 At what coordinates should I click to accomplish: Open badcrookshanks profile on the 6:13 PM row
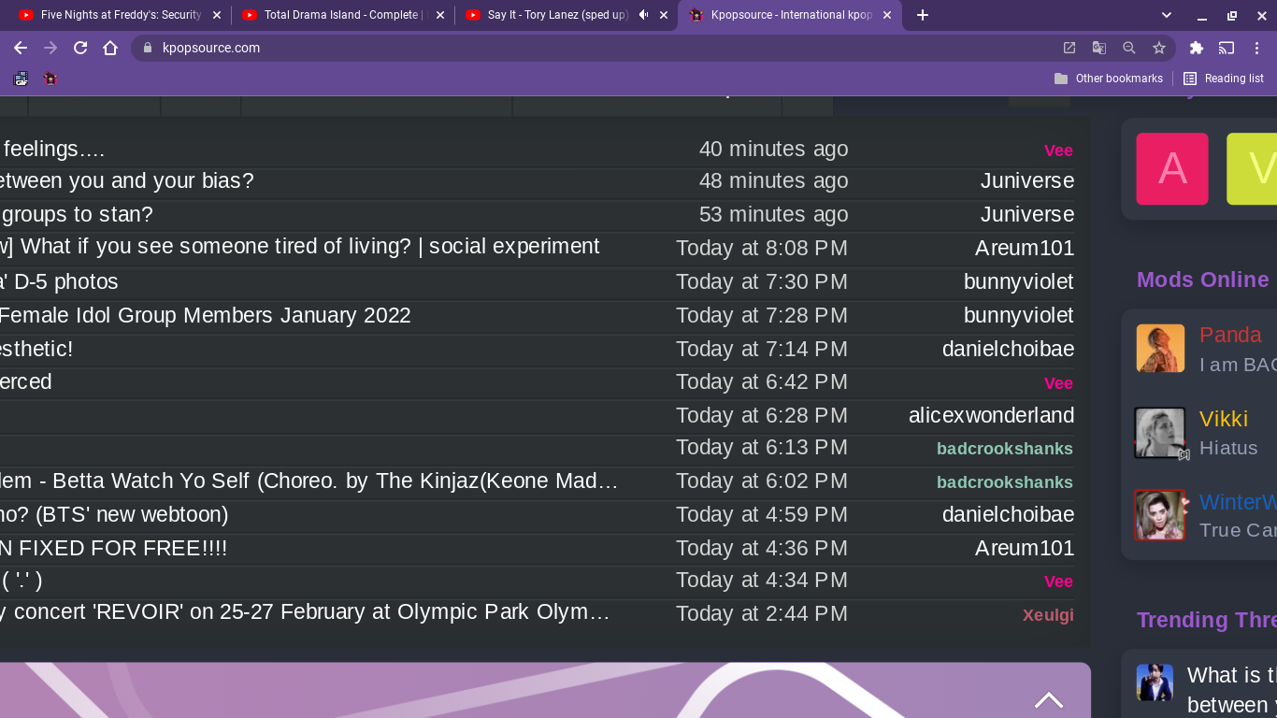click(x=1005, y=449)
